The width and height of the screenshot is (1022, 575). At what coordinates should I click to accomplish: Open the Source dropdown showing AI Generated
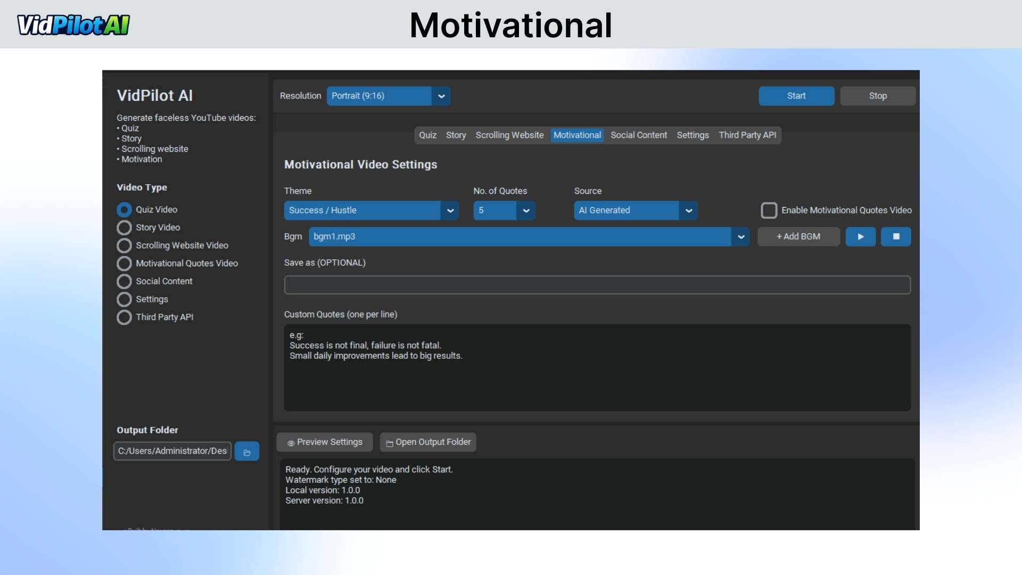688,210
